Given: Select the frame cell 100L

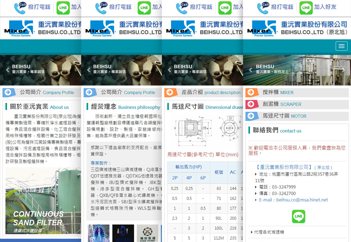Looking at the screenshot, I should pyautogui.click(x=219, y=228).
